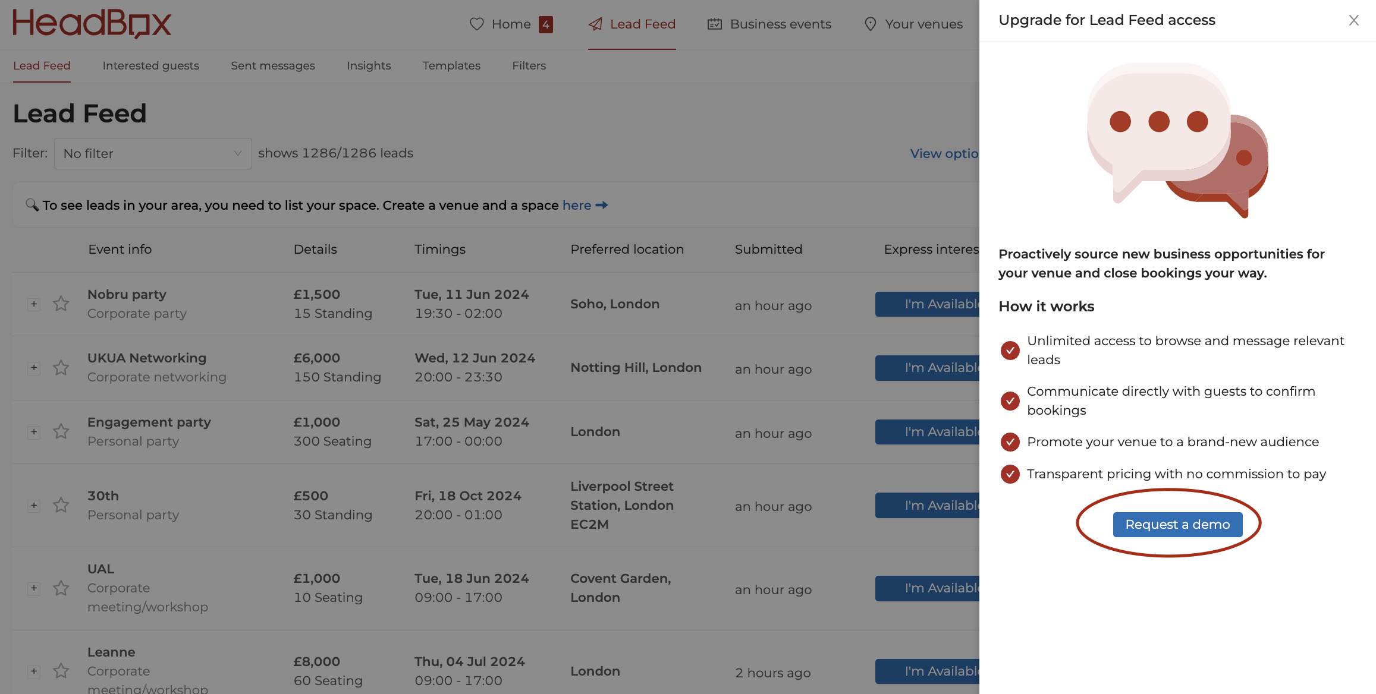Follow the 'here' link to create a venue
Image resolution: width=1376 pixels, height=694 pixels.
pyautogui.click(x=577, y=205)
